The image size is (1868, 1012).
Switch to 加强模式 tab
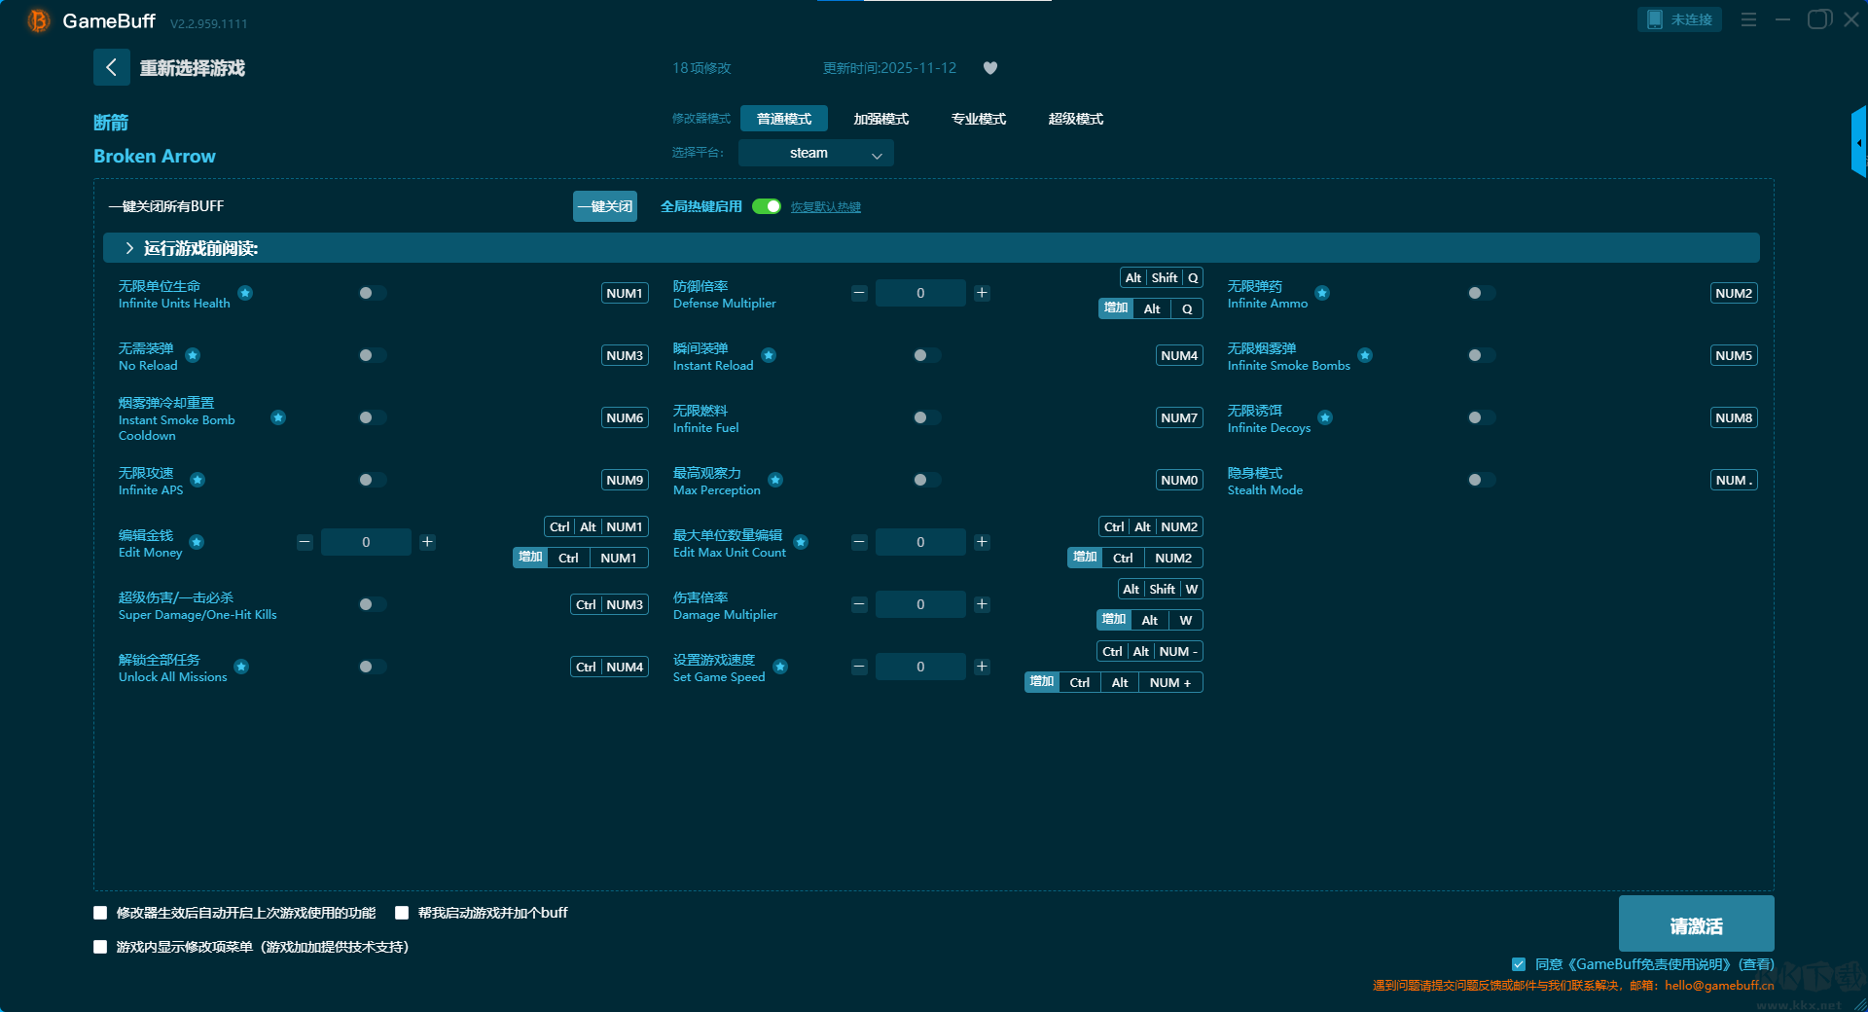880,119
